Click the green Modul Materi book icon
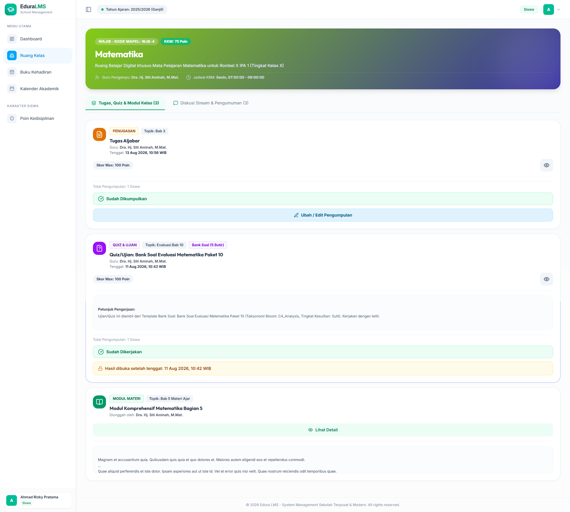The image size is (570, 512). 99,402
